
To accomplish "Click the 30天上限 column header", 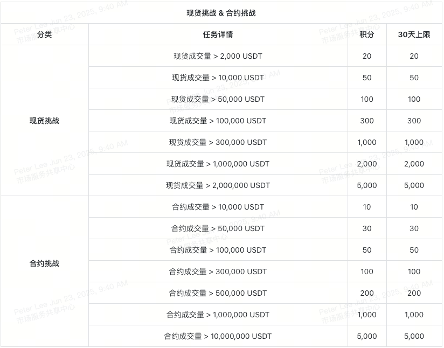I will [414, 34].
